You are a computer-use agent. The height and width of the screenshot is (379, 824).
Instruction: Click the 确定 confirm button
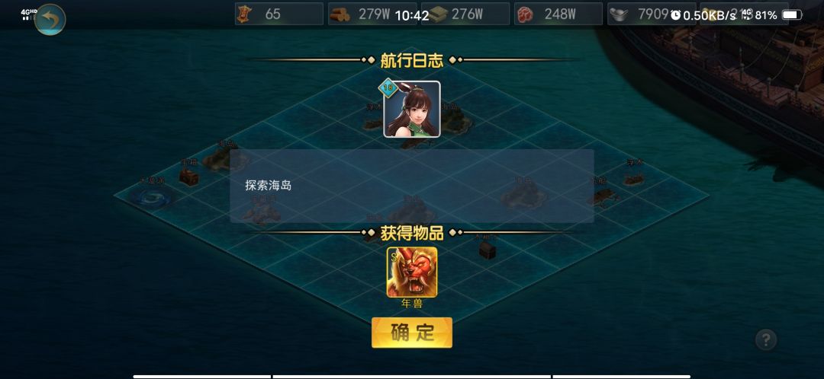pyautogui.click(x=412, y=333)
